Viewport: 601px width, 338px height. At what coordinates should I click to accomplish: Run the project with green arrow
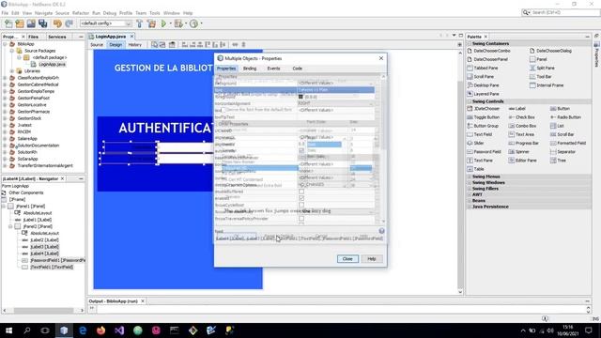[163, 23]
